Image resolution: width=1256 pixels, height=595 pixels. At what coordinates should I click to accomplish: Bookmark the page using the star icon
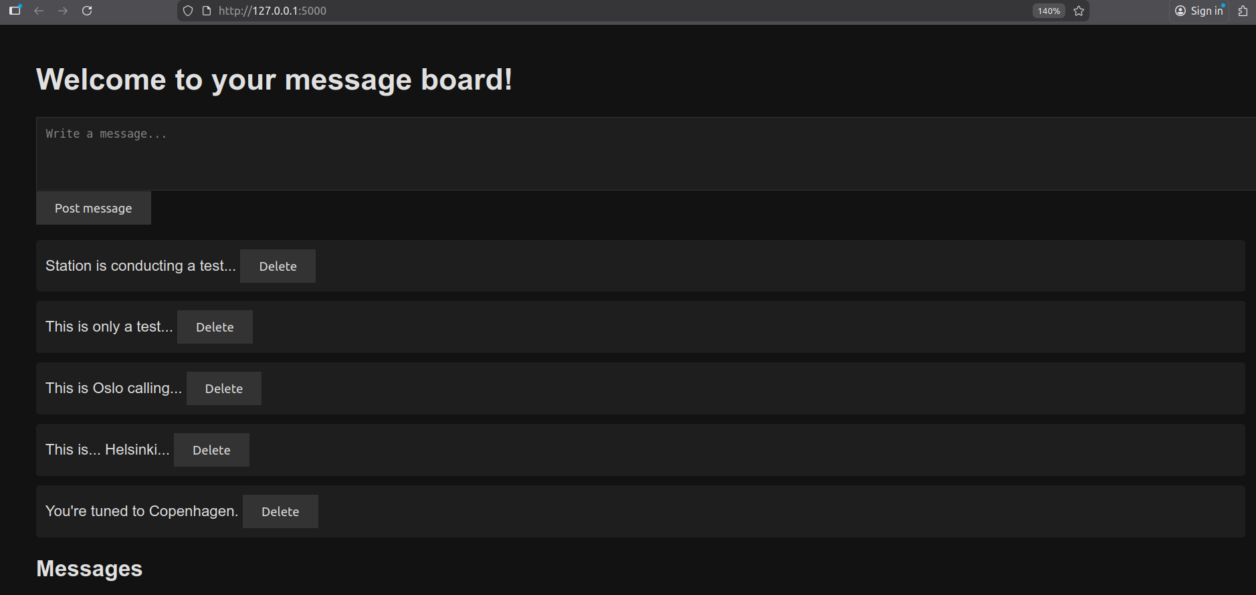pyautogui.click(x=1078, y=11)
